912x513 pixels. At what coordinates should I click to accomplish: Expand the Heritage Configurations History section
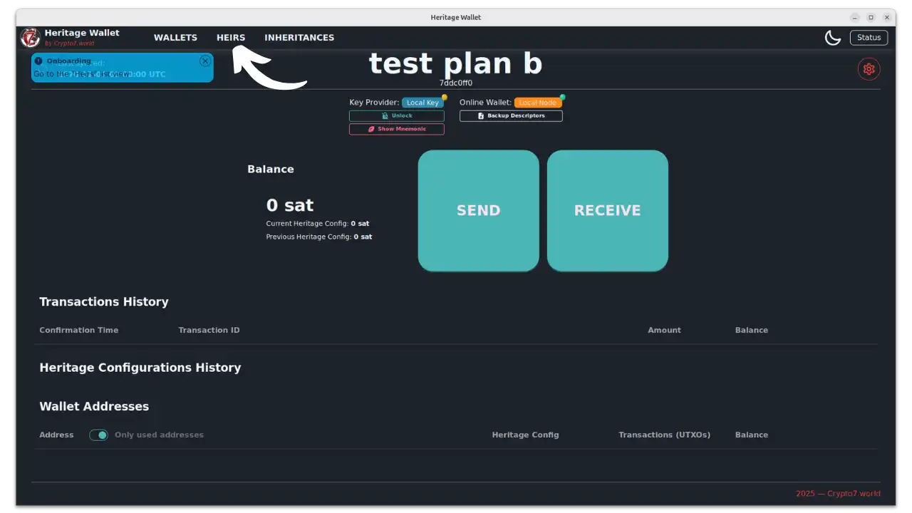point(140,368)
